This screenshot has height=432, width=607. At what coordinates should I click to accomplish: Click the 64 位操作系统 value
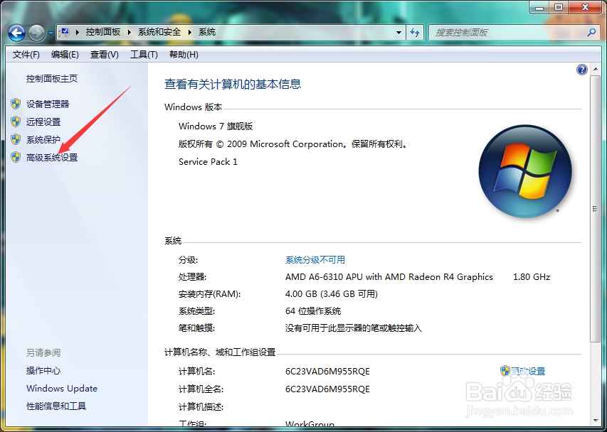pos(313,311)
